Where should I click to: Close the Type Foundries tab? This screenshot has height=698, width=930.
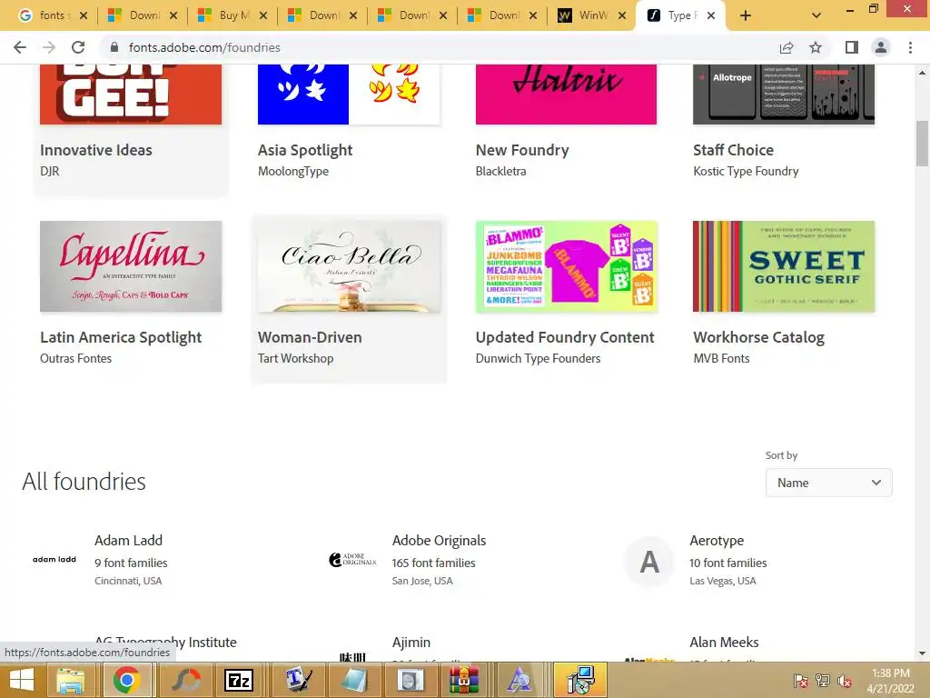(x=711, y=16)
